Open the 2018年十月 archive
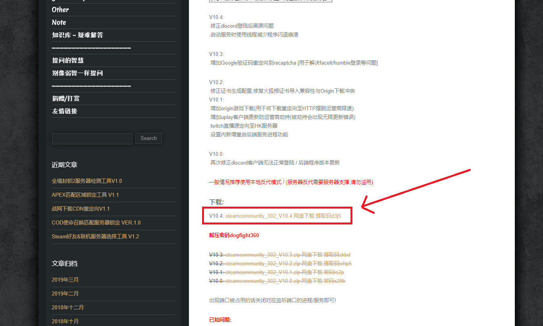The height and width of the screenshot is (326, 543). pos(65,321)
